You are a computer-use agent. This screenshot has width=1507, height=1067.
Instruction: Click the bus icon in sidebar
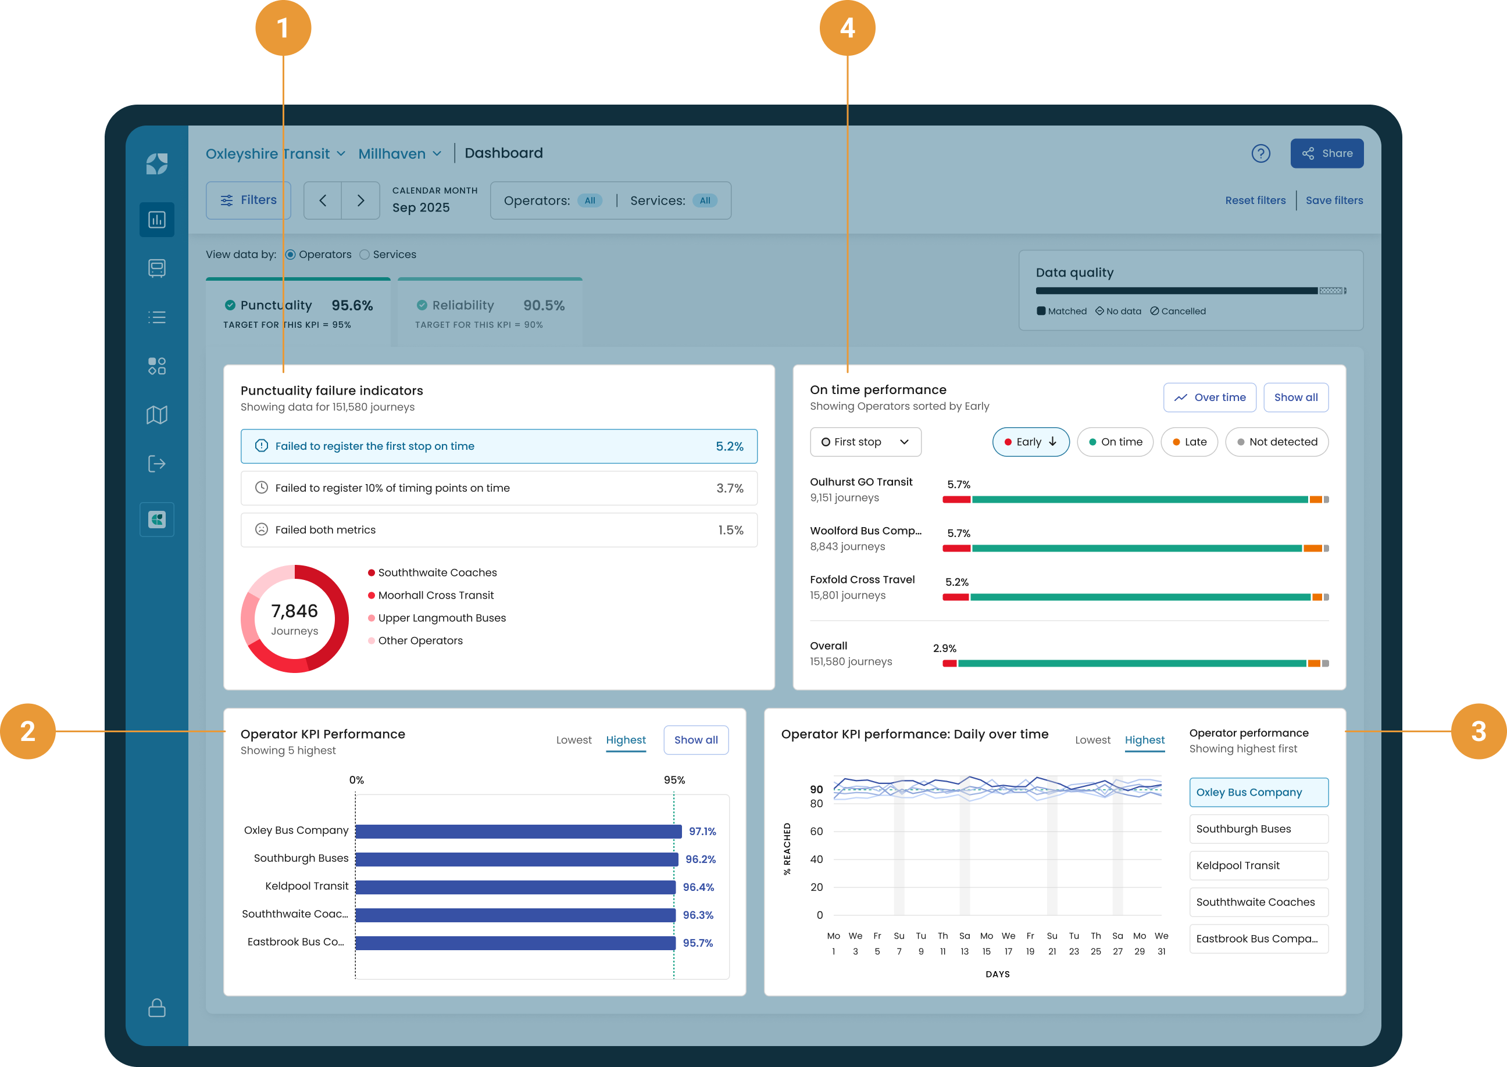(156, 268)
